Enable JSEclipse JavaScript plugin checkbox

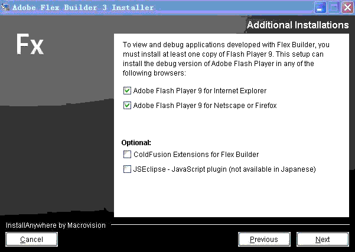click(x=127, y=169)
